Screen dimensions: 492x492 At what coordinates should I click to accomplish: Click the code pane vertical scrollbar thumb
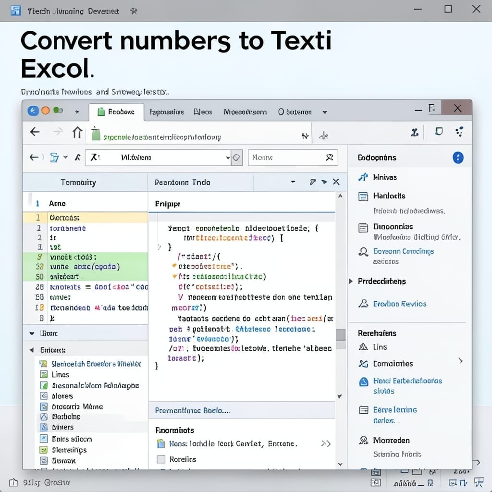click(341, 335)
